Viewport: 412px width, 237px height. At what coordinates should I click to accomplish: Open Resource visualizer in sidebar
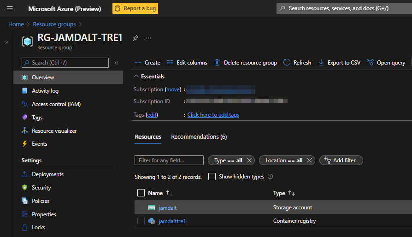(54, 131)
